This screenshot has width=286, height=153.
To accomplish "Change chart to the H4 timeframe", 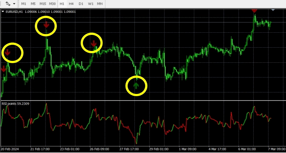I will 71,4.
